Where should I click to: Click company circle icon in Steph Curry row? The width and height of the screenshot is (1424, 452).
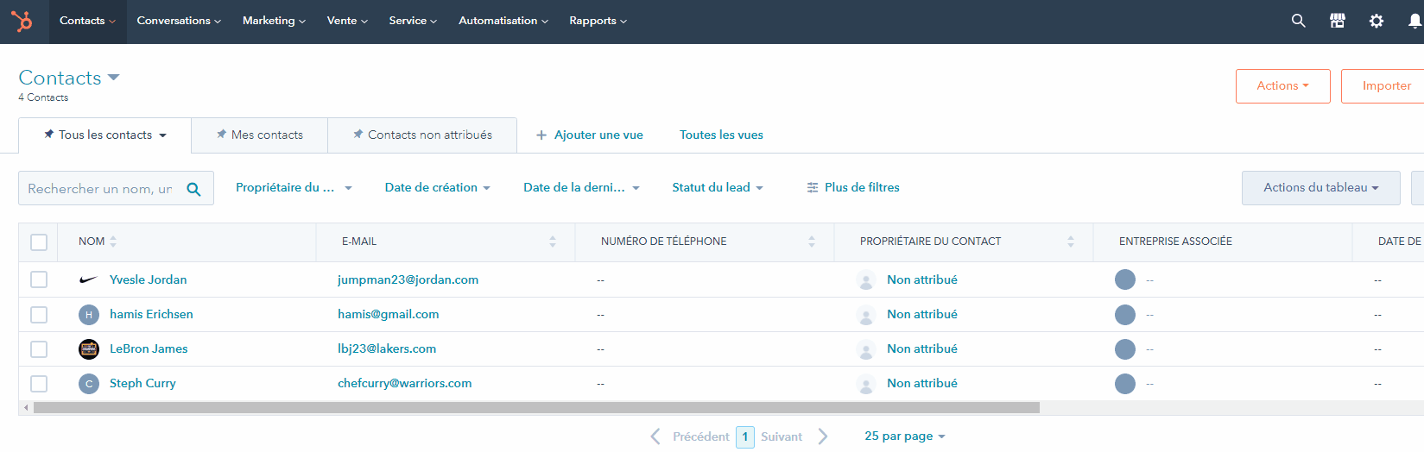1125,384
